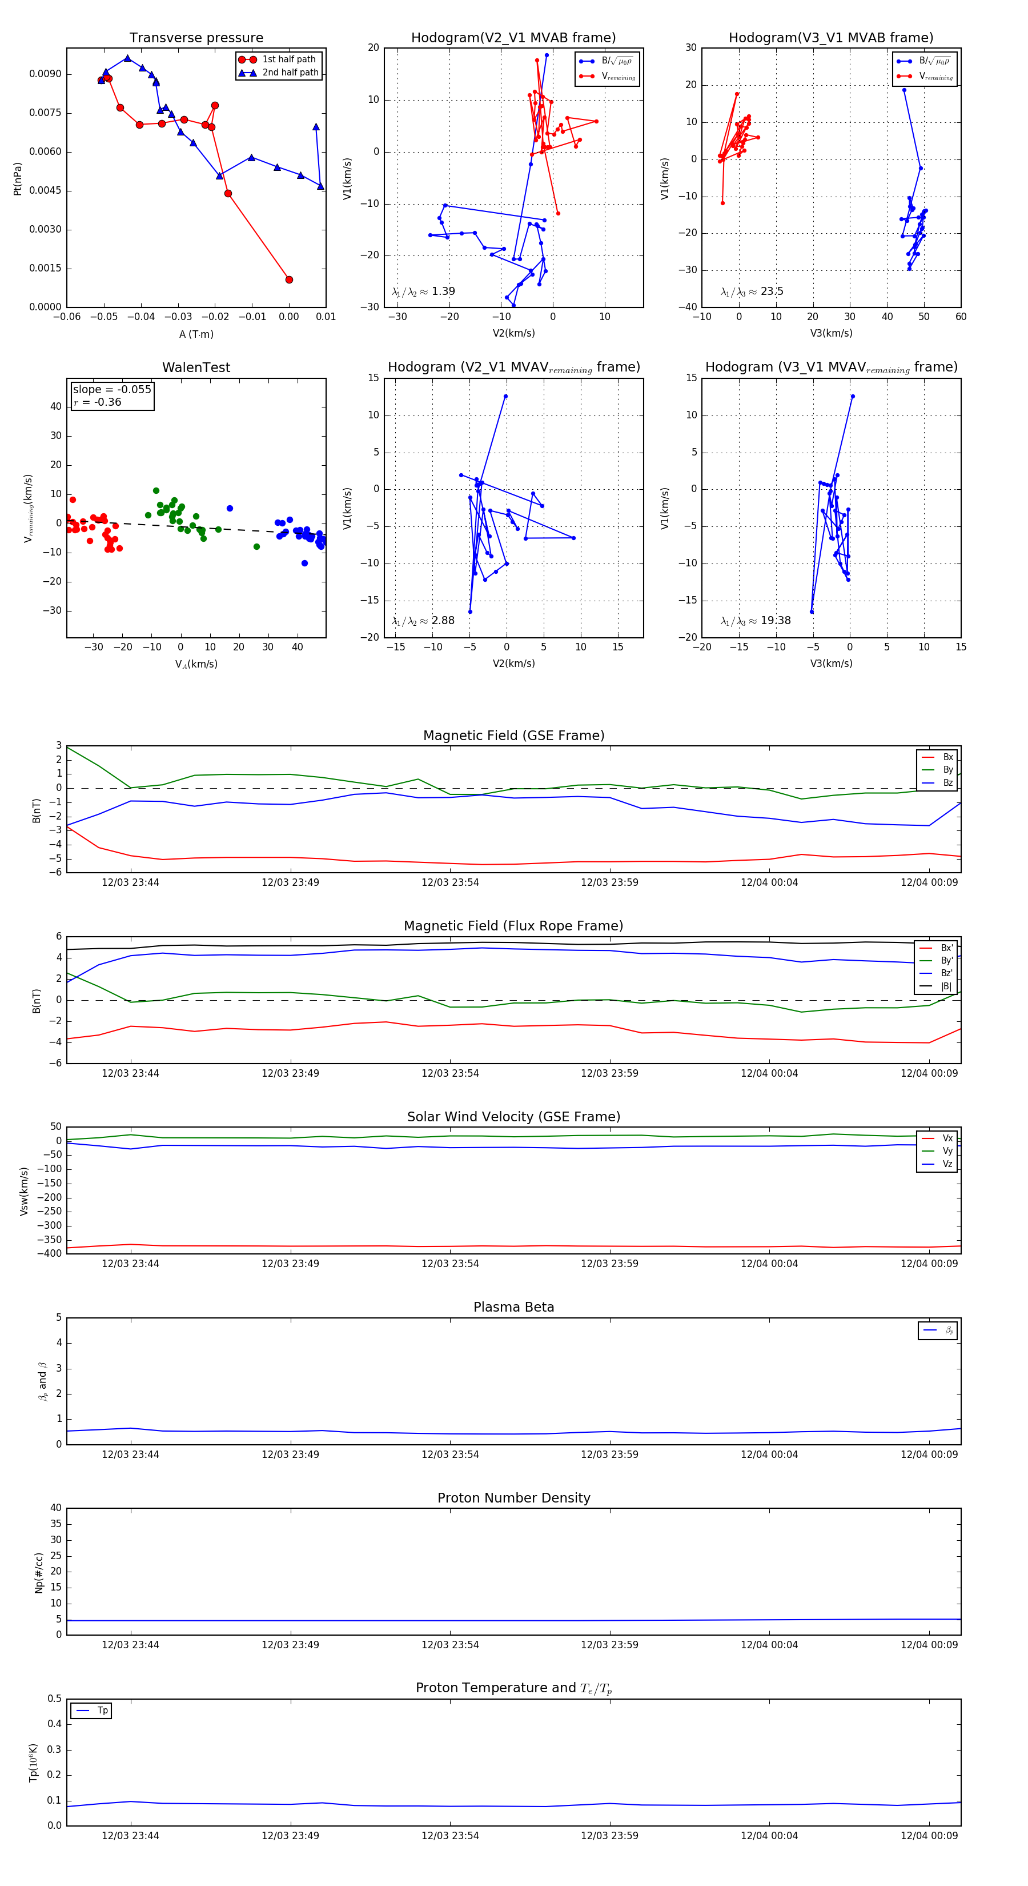Click "12/03 23:44" tick under GSE magnetic field plot
This screenshot has height=1886, width=1028.
[130, 882]
